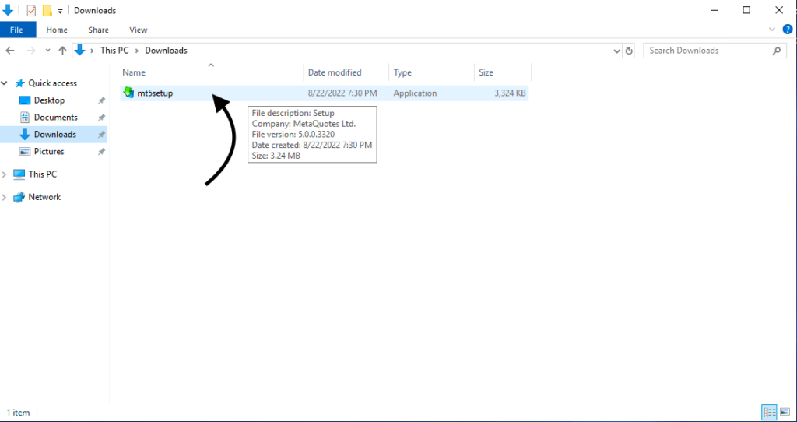
Task: Click the Properties icon in quick access toolbar
Action: (x=31, y=11)
